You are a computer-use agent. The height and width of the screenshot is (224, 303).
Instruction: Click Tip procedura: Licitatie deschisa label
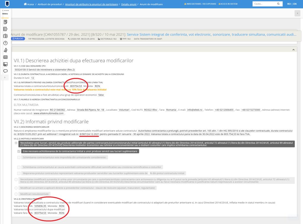click(x=46, y=39)
